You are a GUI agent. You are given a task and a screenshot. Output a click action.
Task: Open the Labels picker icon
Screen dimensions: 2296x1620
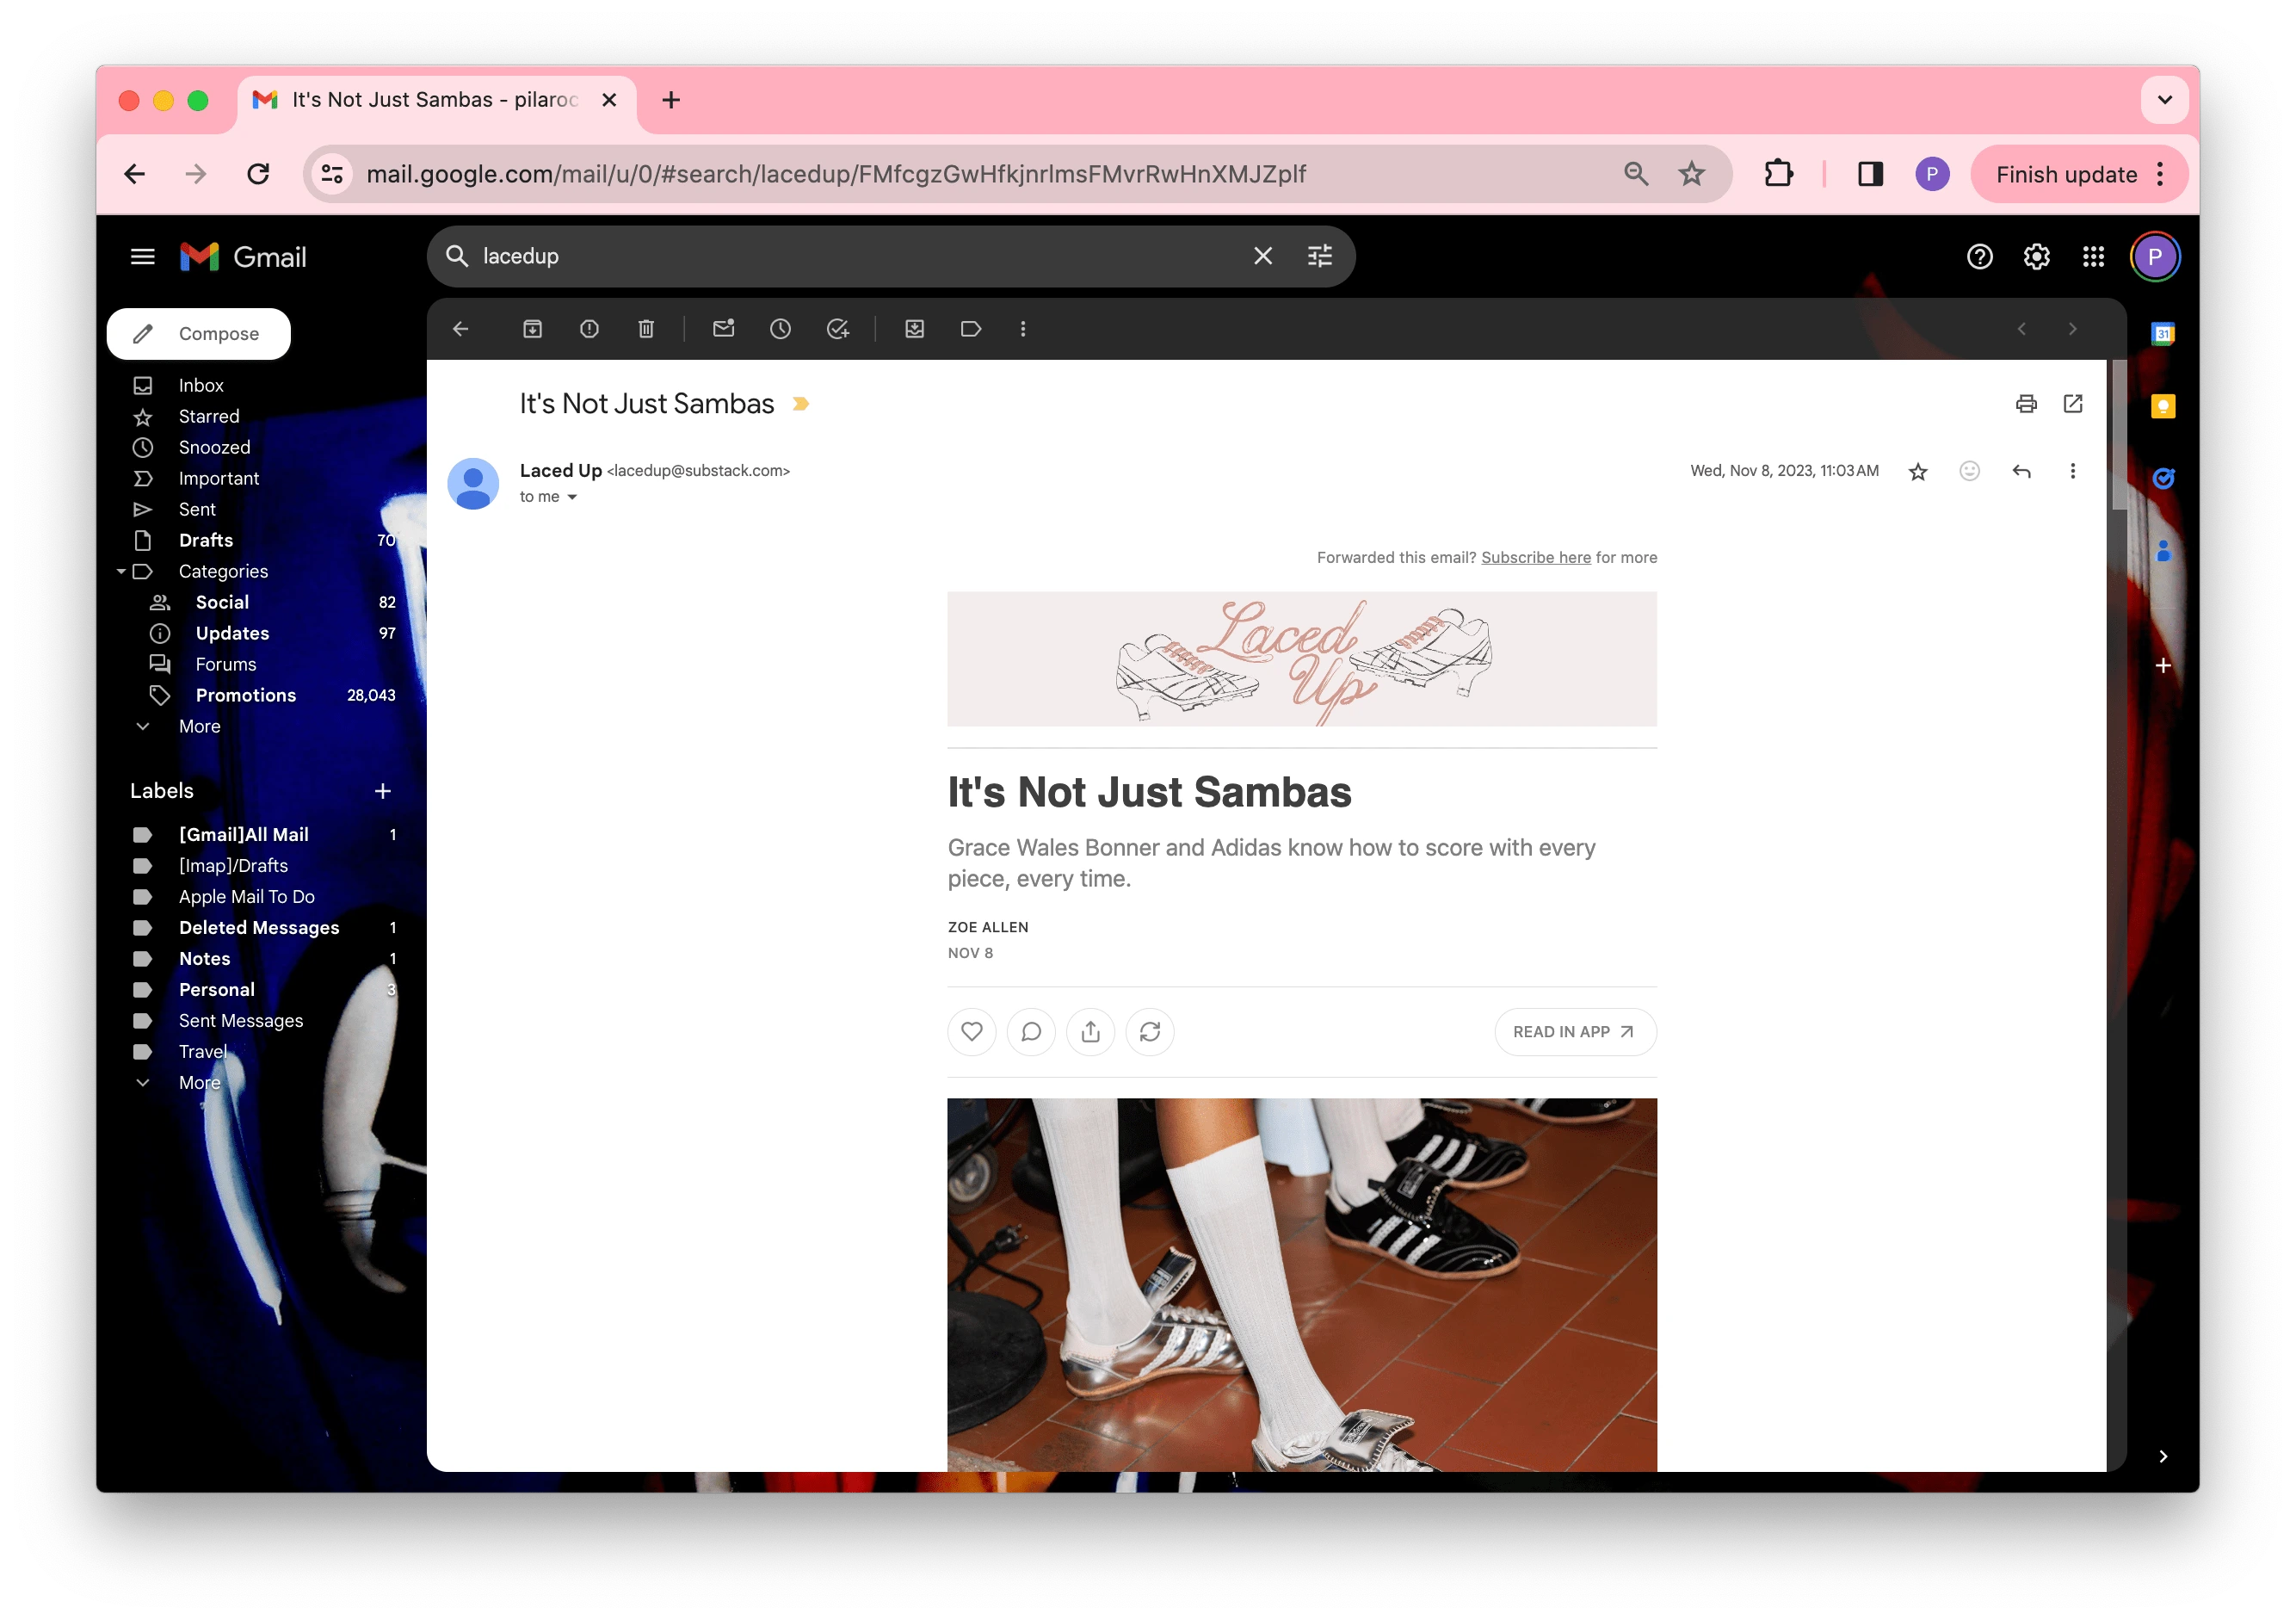click(971, 329)
